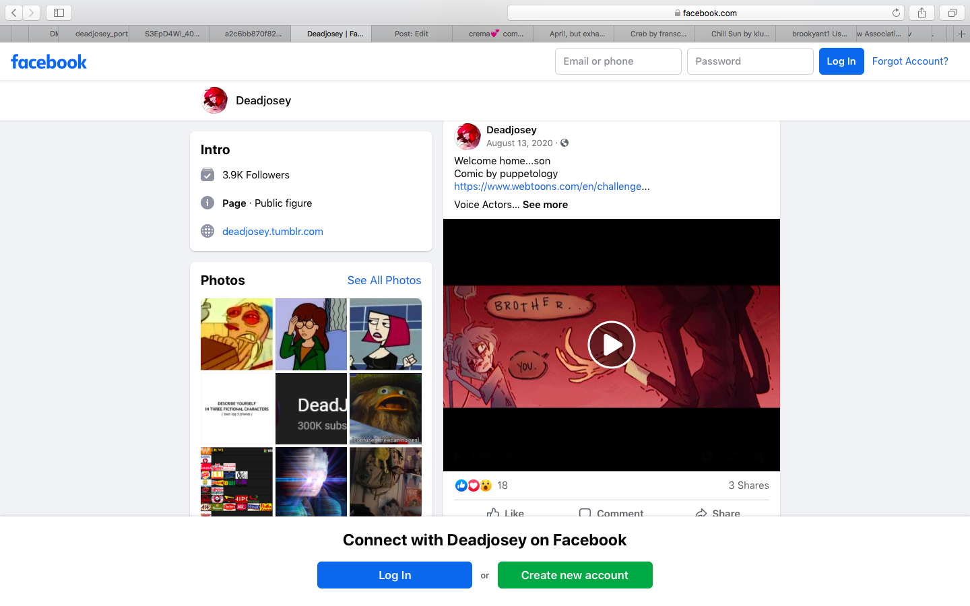Click the Safari back arrow button
Image resolution: width=970 pixels, height=606 pixels.
point(13,13)
